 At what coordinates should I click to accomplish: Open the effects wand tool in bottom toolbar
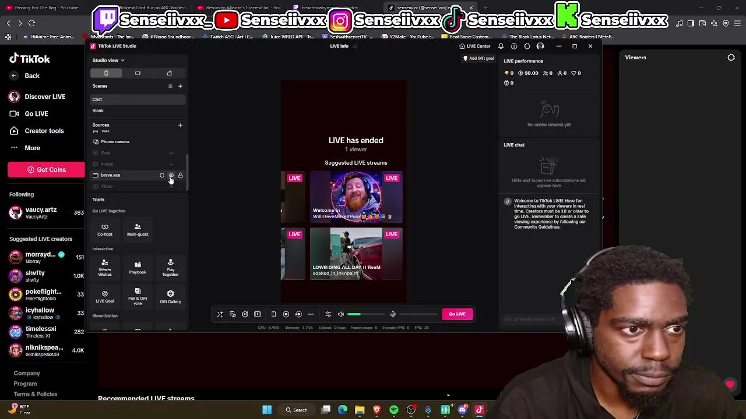(220, 314)
